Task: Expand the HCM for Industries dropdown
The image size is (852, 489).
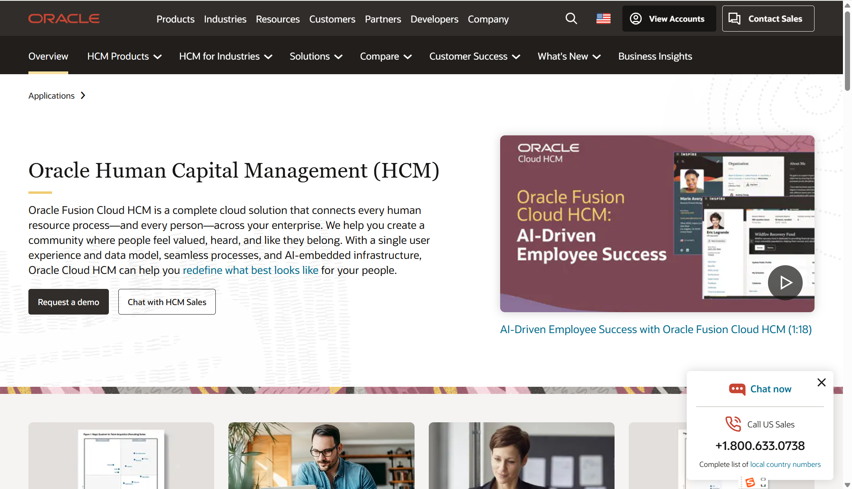Action: click(x=226, y=56)
